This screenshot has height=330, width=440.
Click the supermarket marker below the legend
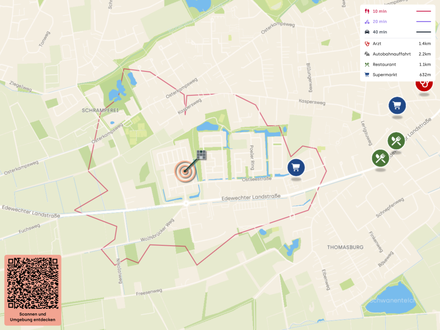click(x=397, y=106)
